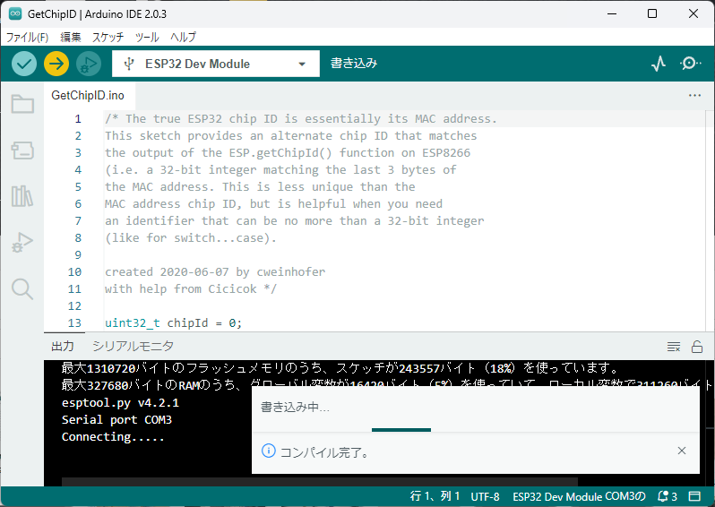
Task: Toggle output word wrap lines icon
Action: (674, 347)
